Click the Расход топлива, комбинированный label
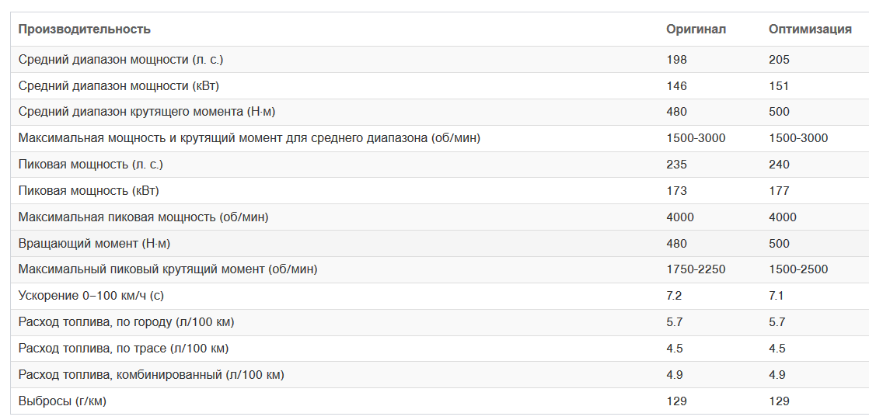 coord(151,375)
